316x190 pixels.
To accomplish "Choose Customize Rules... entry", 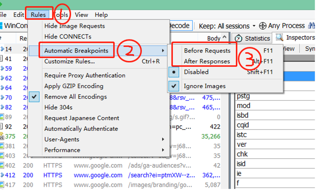I will tap(99, 61).
